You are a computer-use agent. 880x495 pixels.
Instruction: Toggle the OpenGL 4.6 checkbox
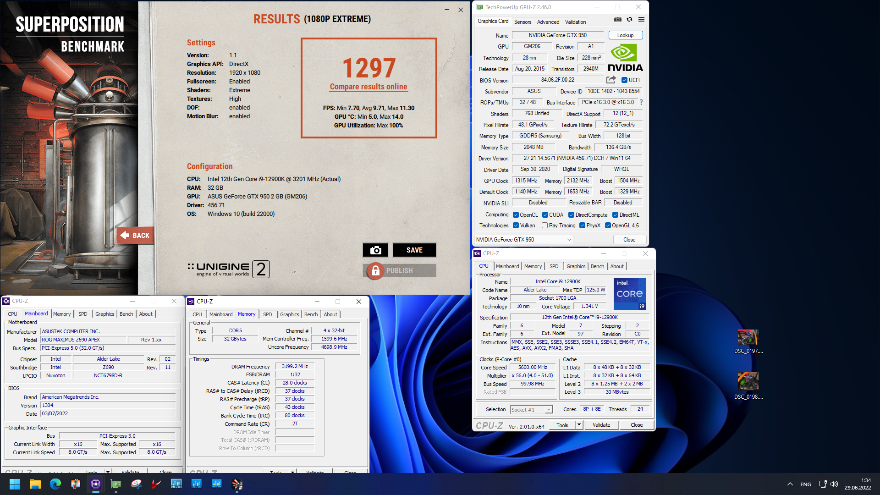pos(608,225)
